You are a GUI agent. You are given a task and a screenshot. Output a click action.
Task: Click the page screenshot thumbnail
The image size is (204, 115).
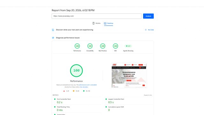click(x=129, y=75)
